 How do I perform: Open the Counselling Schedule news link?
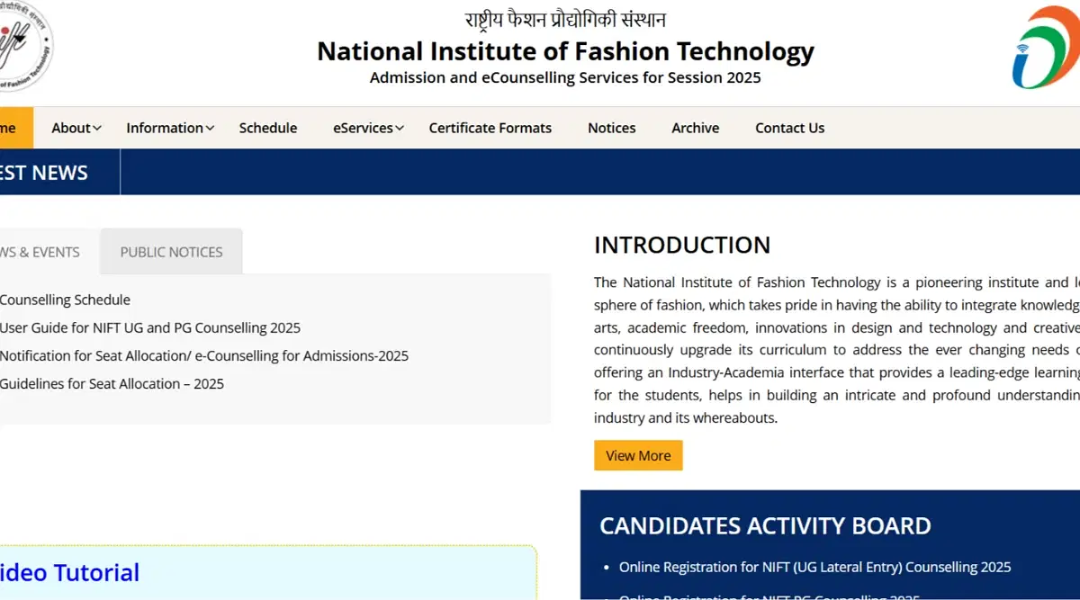pyautogui.click(x=65, y=300)
